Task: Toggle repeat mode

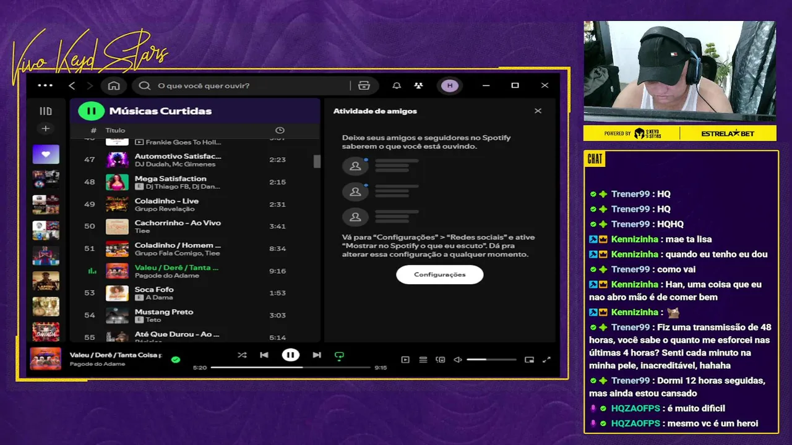Action: pos(339,356)
